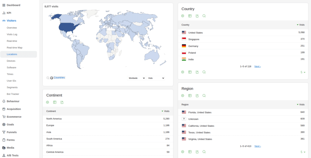The image size is (311, 158).
Task: Expand the Country table row limit selector
Action: coord(303,72)
